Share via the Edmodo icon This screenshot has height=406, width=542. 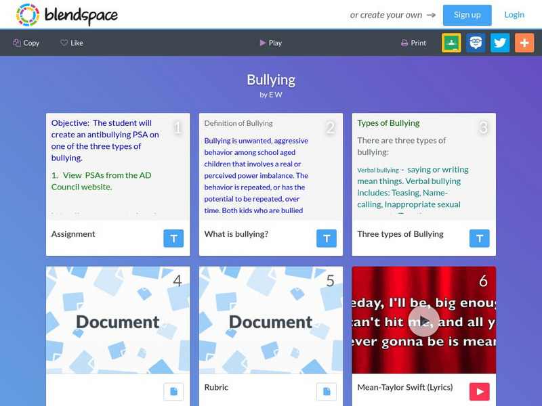tap(478, 42)
